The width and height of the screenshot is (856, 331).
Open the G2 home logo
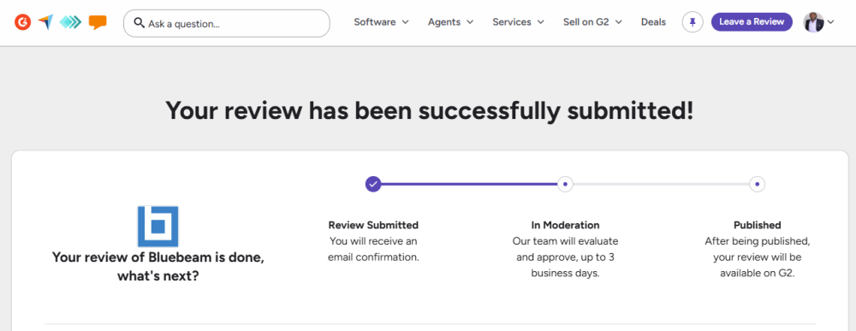pos(22,22)
